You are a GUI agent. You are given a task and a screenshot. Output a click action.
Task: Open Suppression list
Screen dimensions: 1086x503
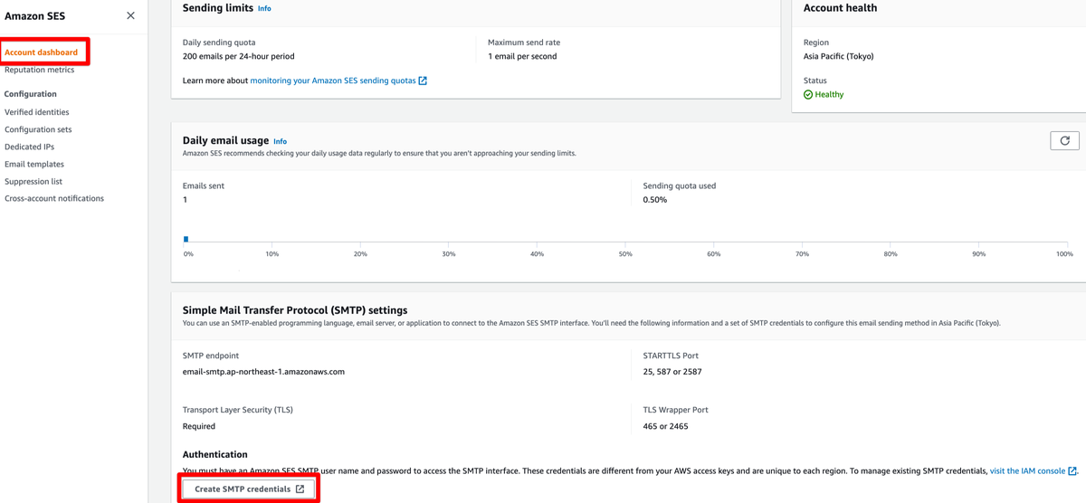pos(33,181)
